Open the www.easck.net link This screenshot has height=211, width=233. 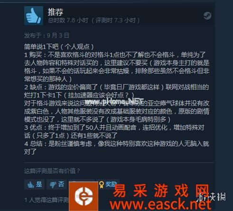(160, 204)
